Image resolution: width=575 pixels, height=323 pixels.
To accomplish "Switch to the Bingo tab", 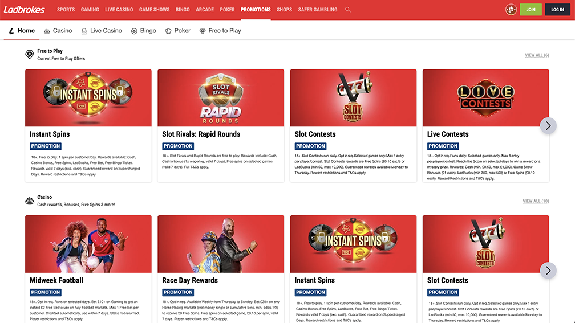I will [x=144, y=31].
